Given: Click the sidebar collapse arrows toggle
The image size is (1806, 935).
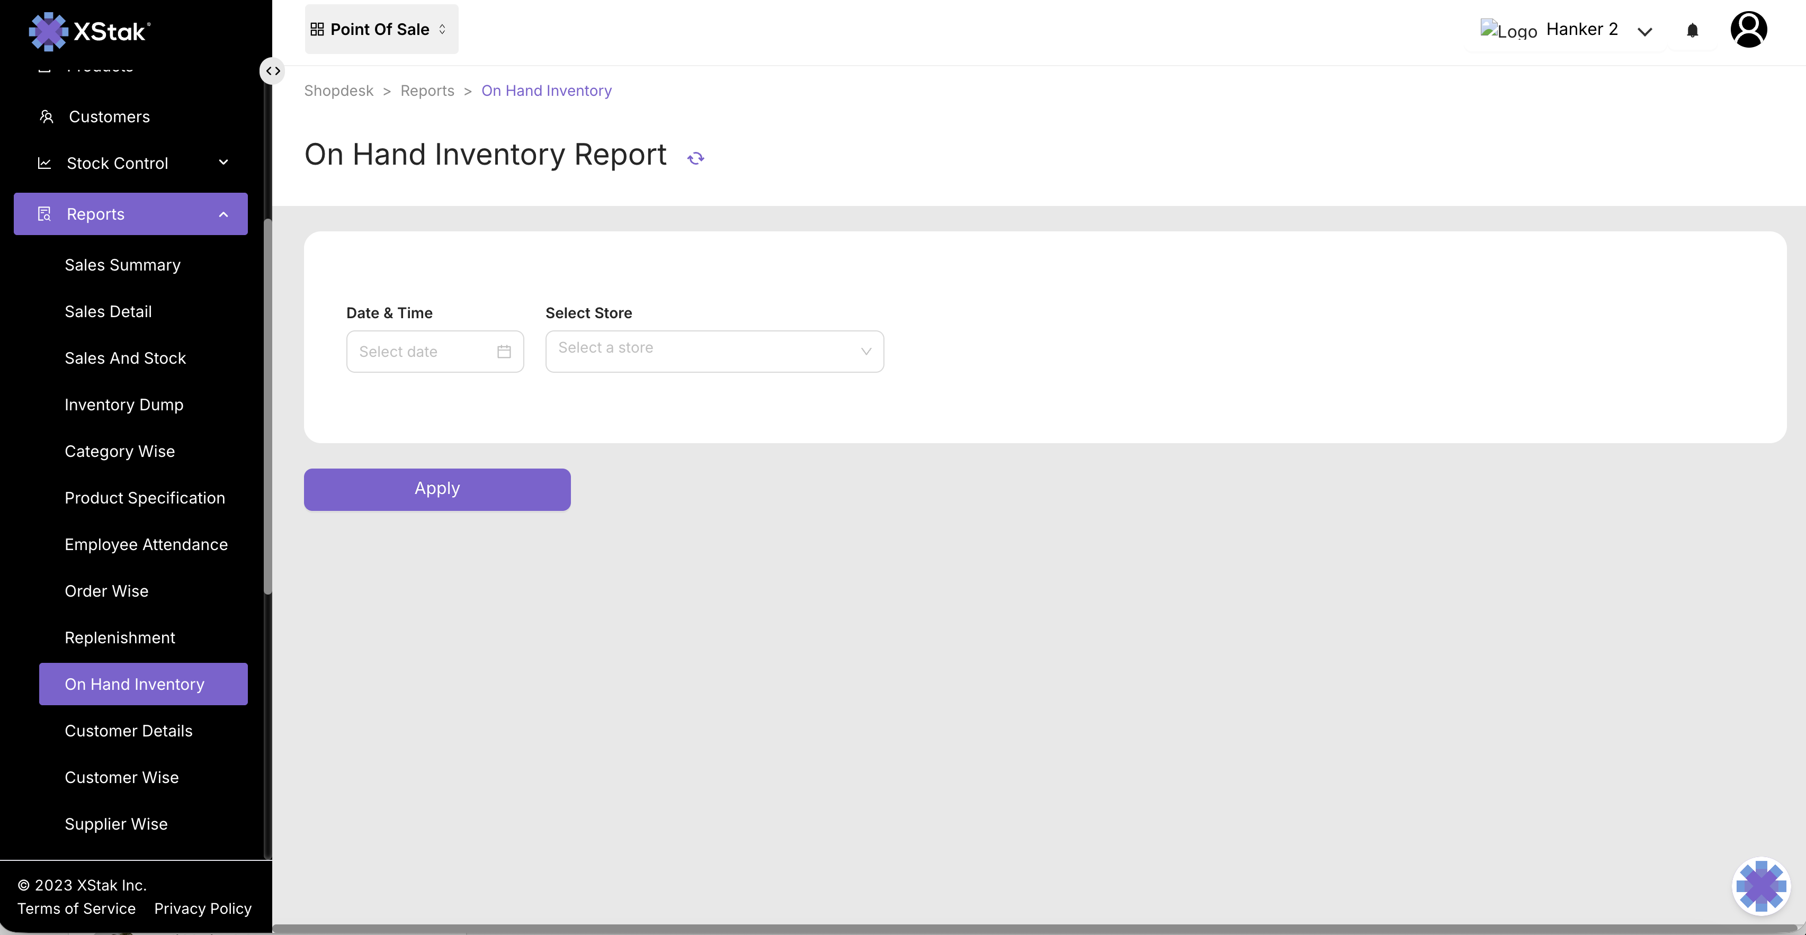Looking at the screenshot, I should 273,71.
